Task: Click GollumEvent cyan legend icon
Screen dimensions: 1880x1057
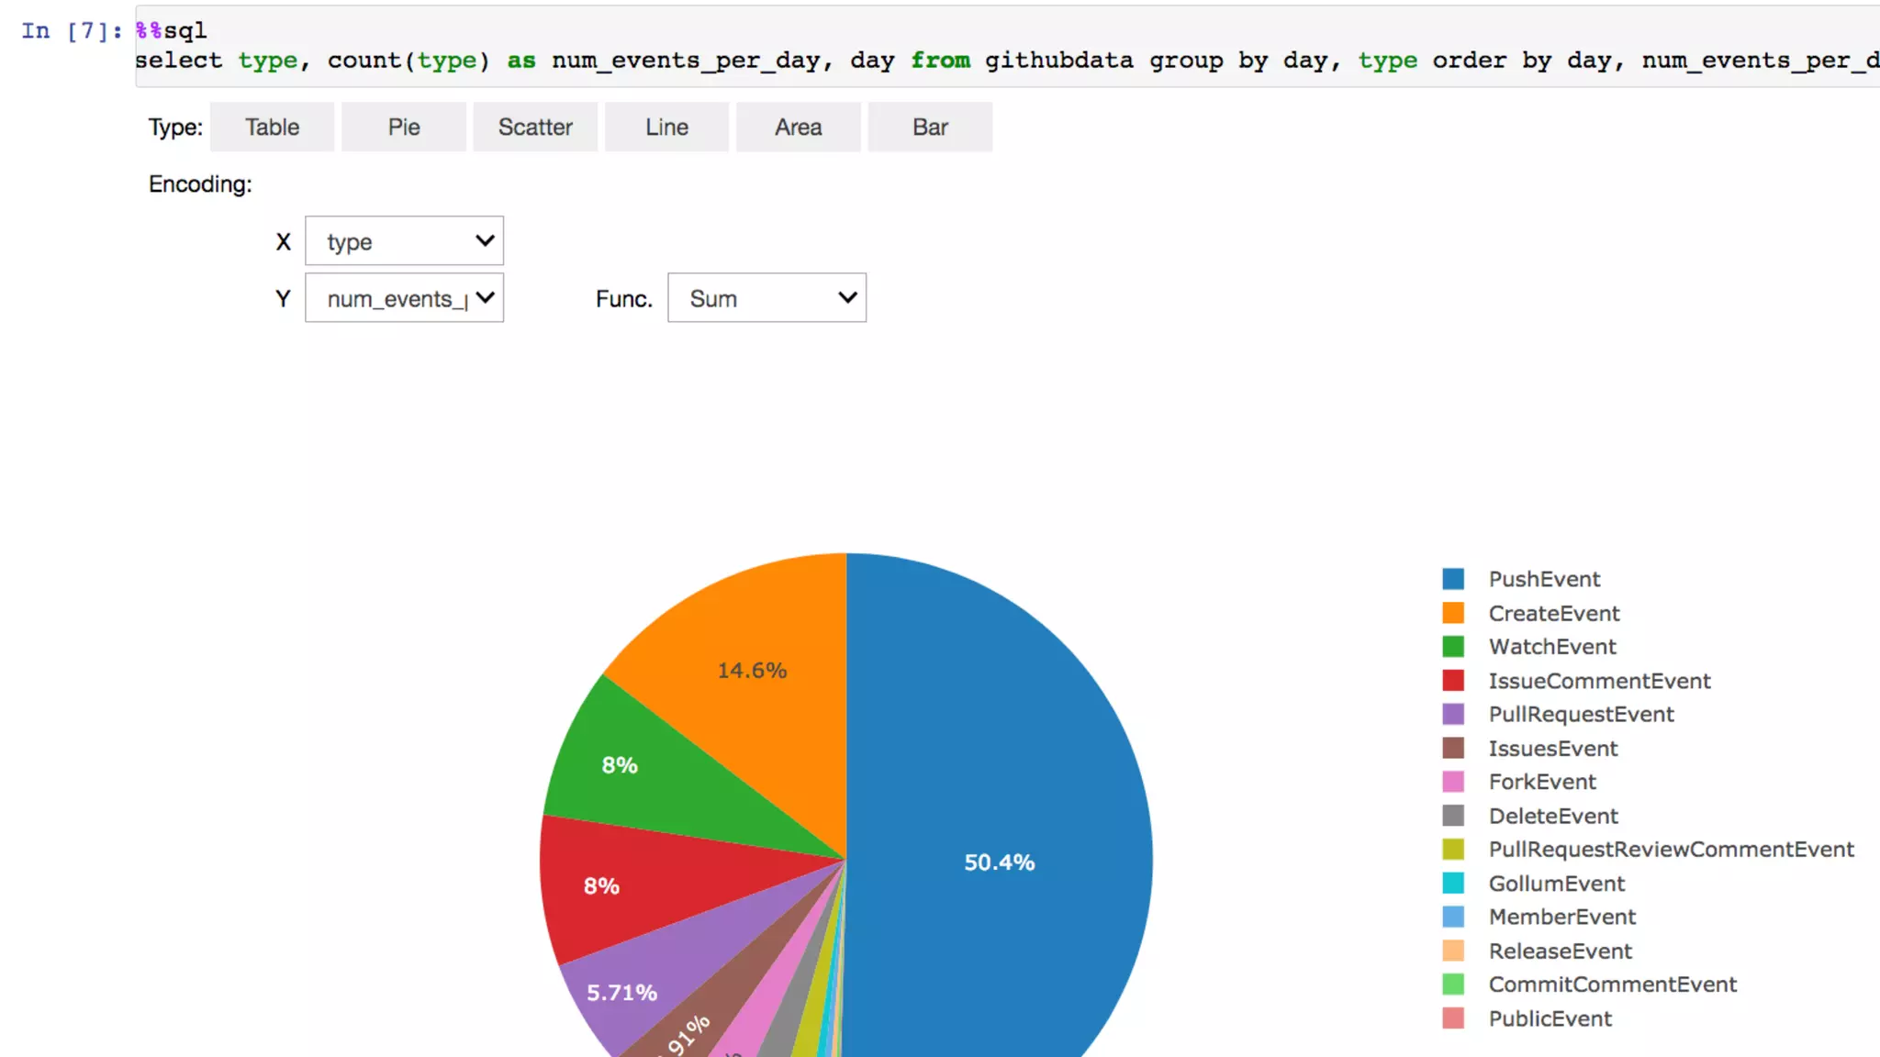Action: coord(1453,884)
